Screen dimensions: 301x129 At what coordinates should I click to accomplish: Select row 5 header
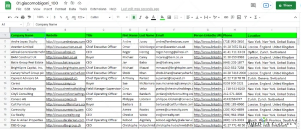pyautogui.click(x=5, y=57)
